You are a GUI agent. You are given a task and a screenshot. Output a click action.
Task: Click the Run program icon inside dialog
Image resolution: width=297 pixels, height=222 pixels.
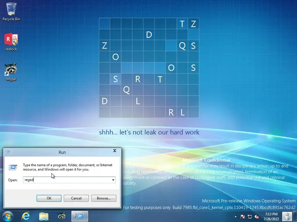(x=13, y=167)
